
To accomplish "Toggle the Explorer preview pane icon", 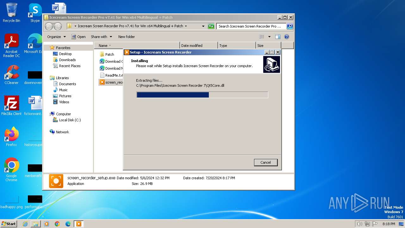I will pyautogui.click(x=277, y=37).
